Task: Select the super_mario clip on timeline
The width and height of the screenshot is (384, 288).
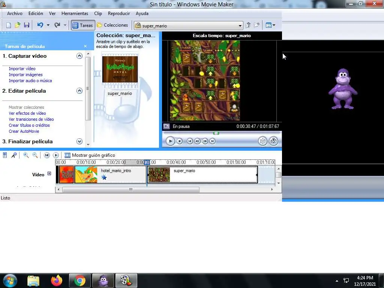Action: (x=202, y=175)
